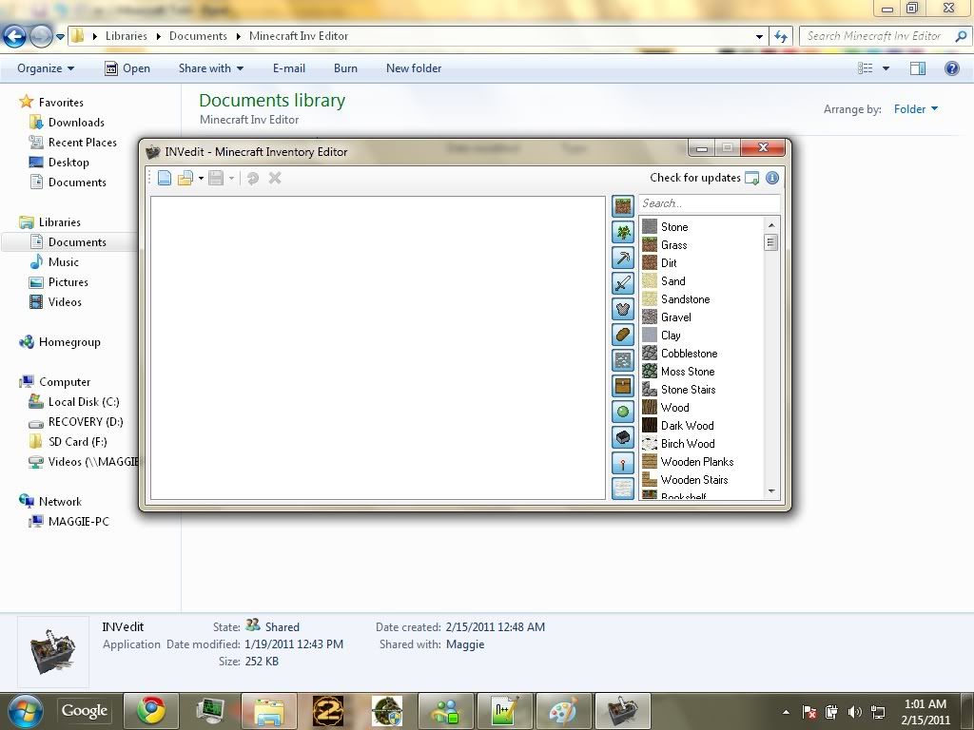This screenshot has width=974, height=730.
Task: Click the Google toolbar on the taskbar
Action: click(85, 711)
